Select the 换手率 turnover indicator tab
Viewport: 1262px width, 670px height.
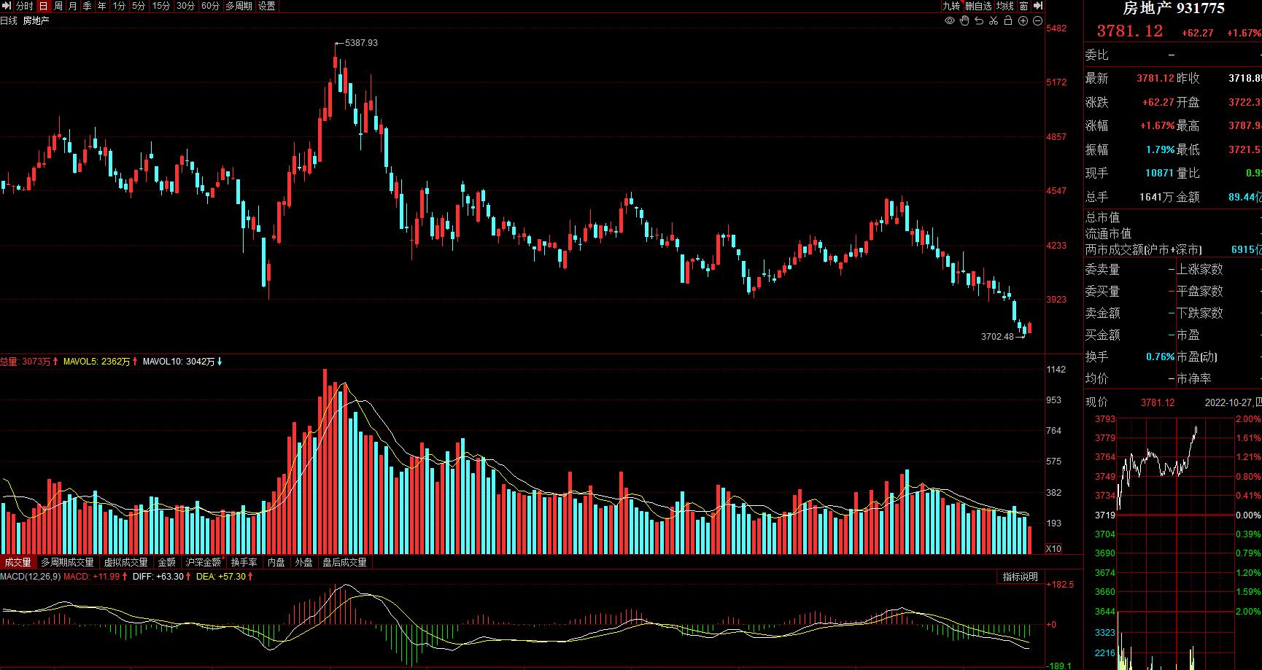(x=244, y=562)
